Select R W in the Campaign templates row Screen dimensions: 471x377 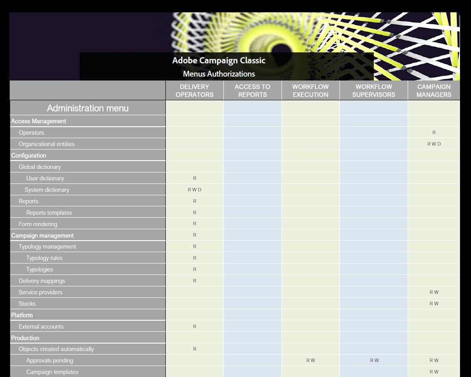coord(434,372)
